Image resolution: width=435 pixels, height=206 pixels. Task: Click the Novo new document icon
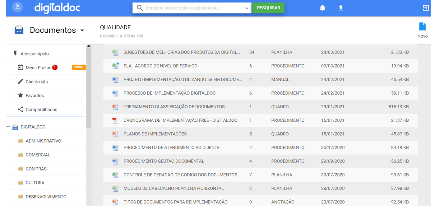(x=422, y=27)
